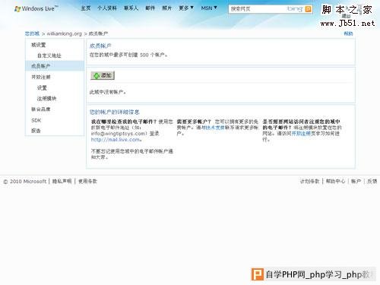This screenshot has width=380, height=285.
Task: Open the 帮助中心 footer link
Action: 335,182
